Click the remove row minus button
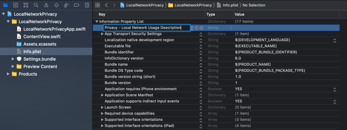Viewport: 347px width, 130px height. 201,28
